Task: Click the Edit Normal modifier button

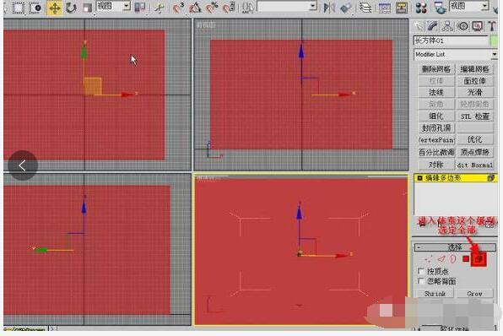Action: coord(474,165)
